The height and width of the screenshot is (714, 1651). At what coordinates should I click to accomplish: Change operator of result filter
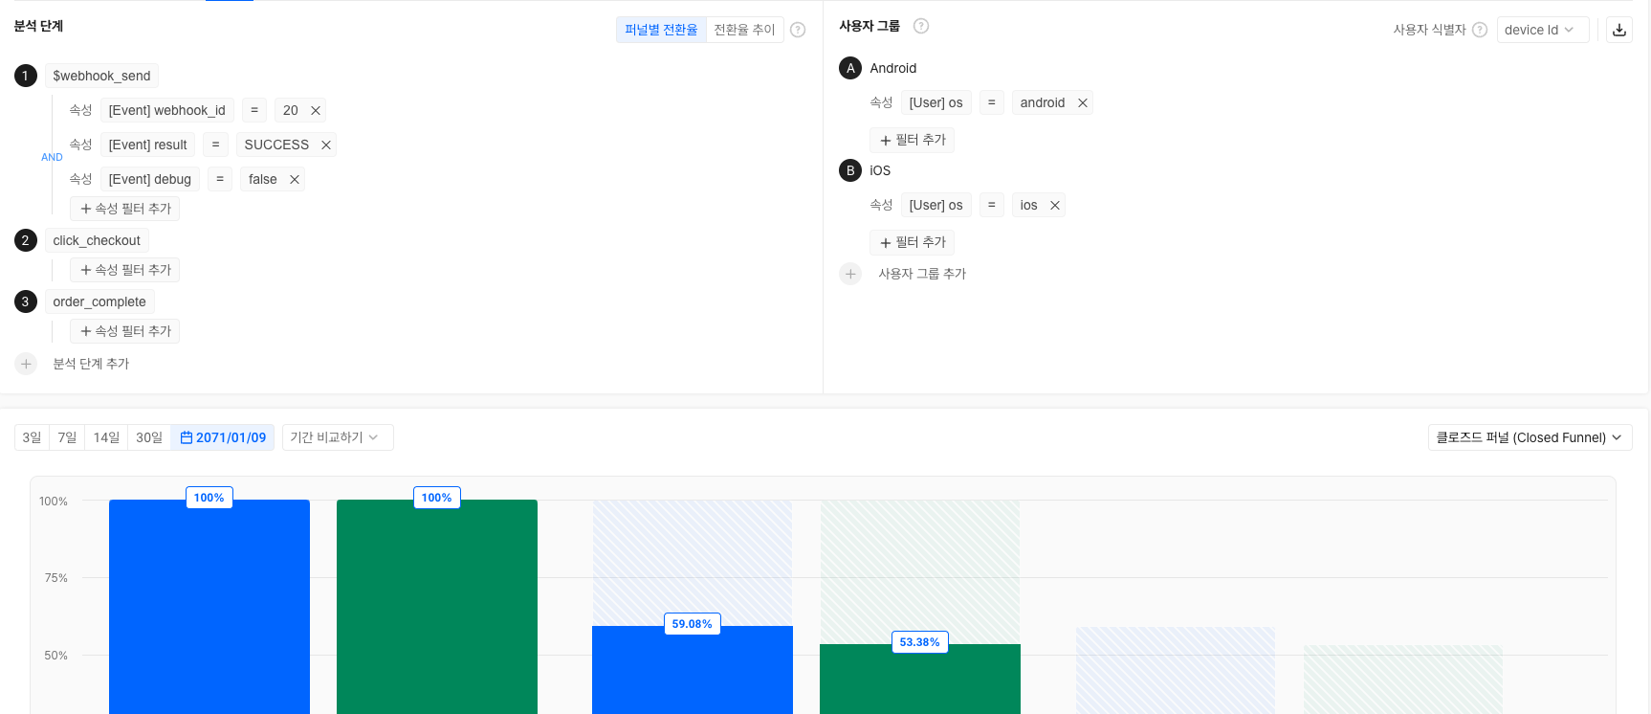tap(216, 145)
